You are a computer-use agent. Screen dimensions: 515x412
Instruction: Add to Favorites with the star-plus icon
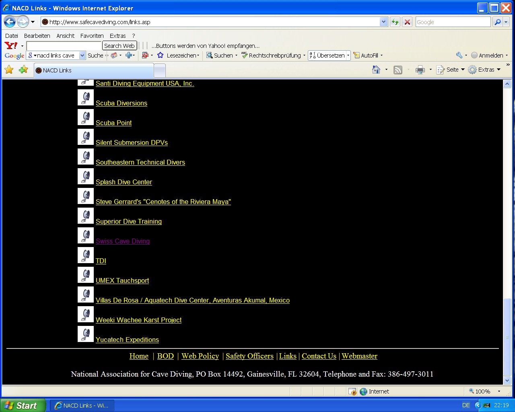[x=23, y=70]
